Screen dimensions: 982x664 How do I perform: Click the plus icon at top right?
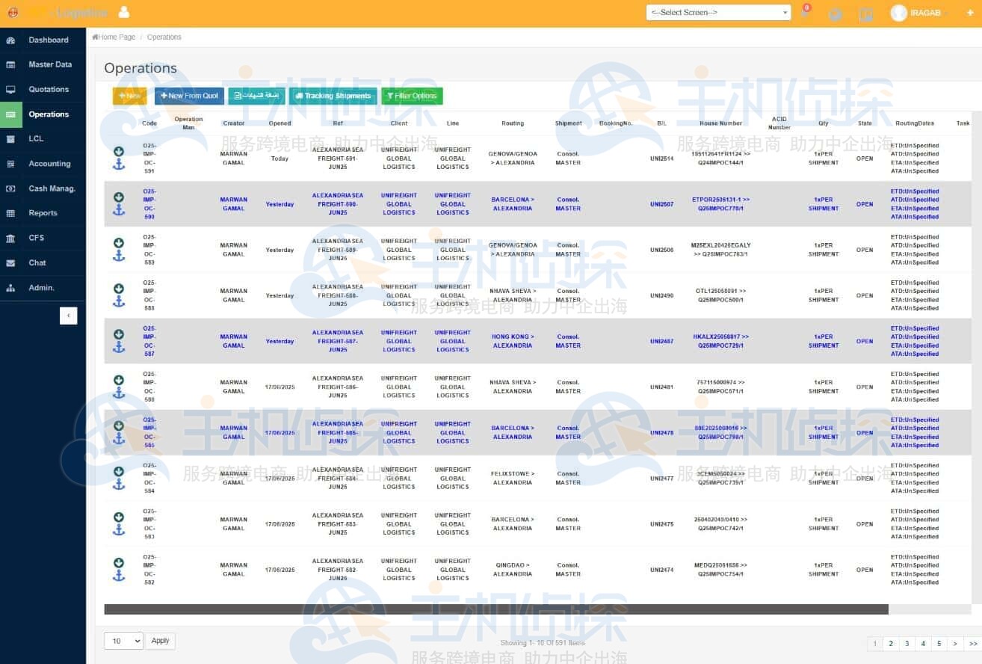click(x=970, y=13)
